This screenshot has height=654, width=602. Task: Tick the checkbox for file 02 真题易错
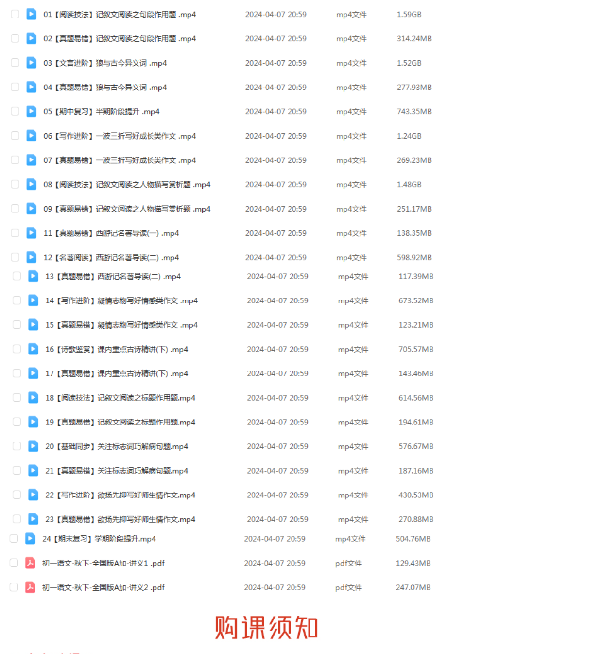(x=15, y=38)
